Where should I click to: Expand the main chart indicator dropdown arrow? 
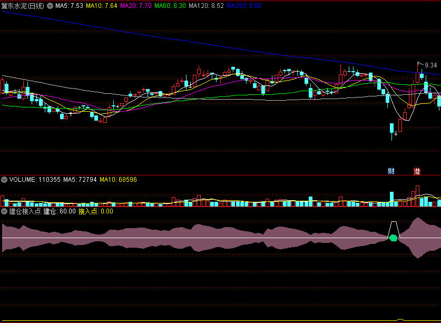tap(50, 6)
